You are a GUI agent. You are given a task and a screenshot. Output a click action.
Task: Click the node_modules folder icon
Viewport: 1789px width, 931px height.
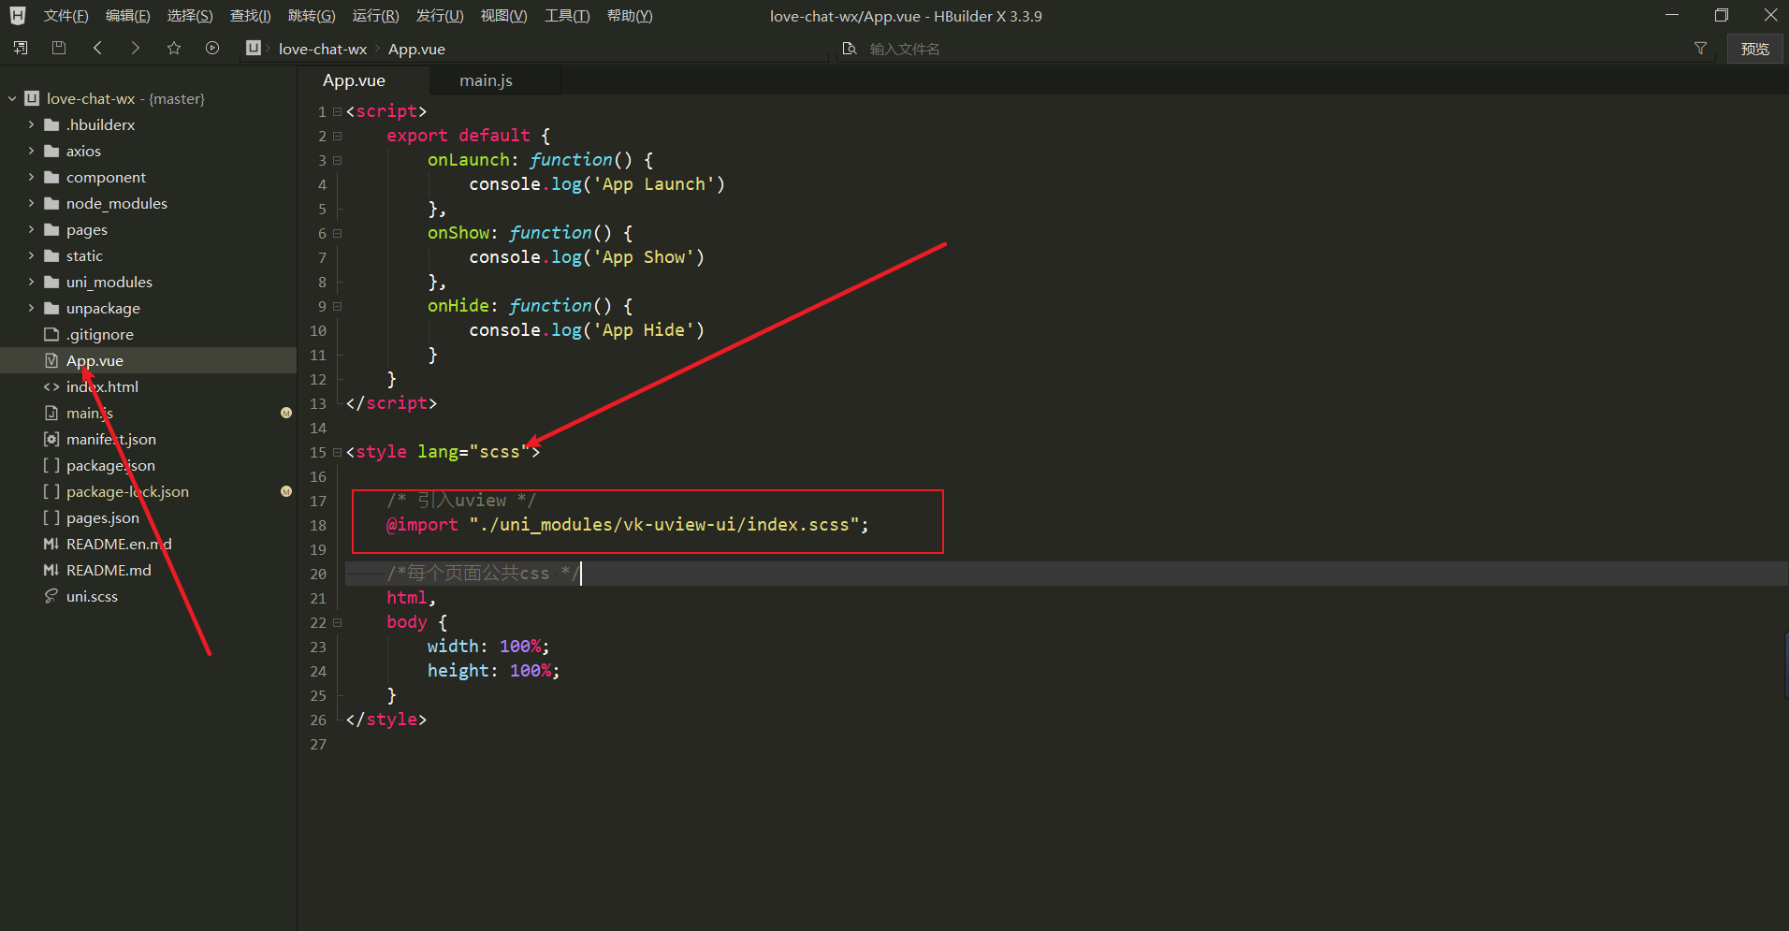(51, 203)
